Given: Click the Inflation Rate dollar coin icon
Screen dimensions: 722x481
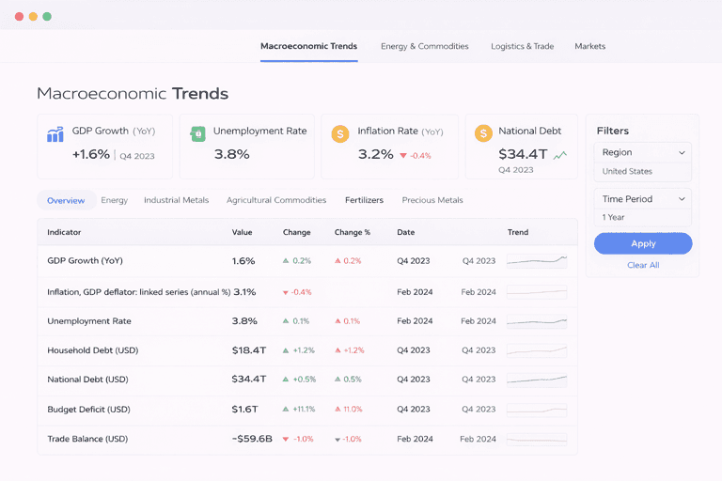Looking at the screenshot, I should click(x=340, y=134).
